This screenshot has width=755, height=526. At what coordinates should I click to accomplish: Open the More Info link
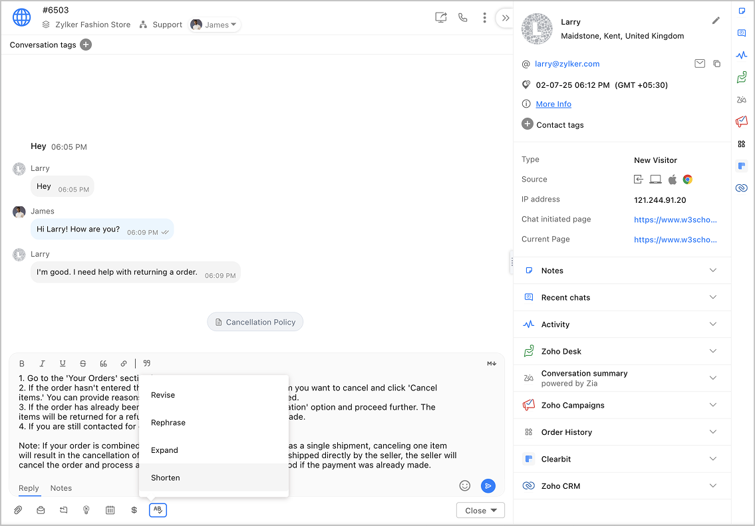coord(553,104)
